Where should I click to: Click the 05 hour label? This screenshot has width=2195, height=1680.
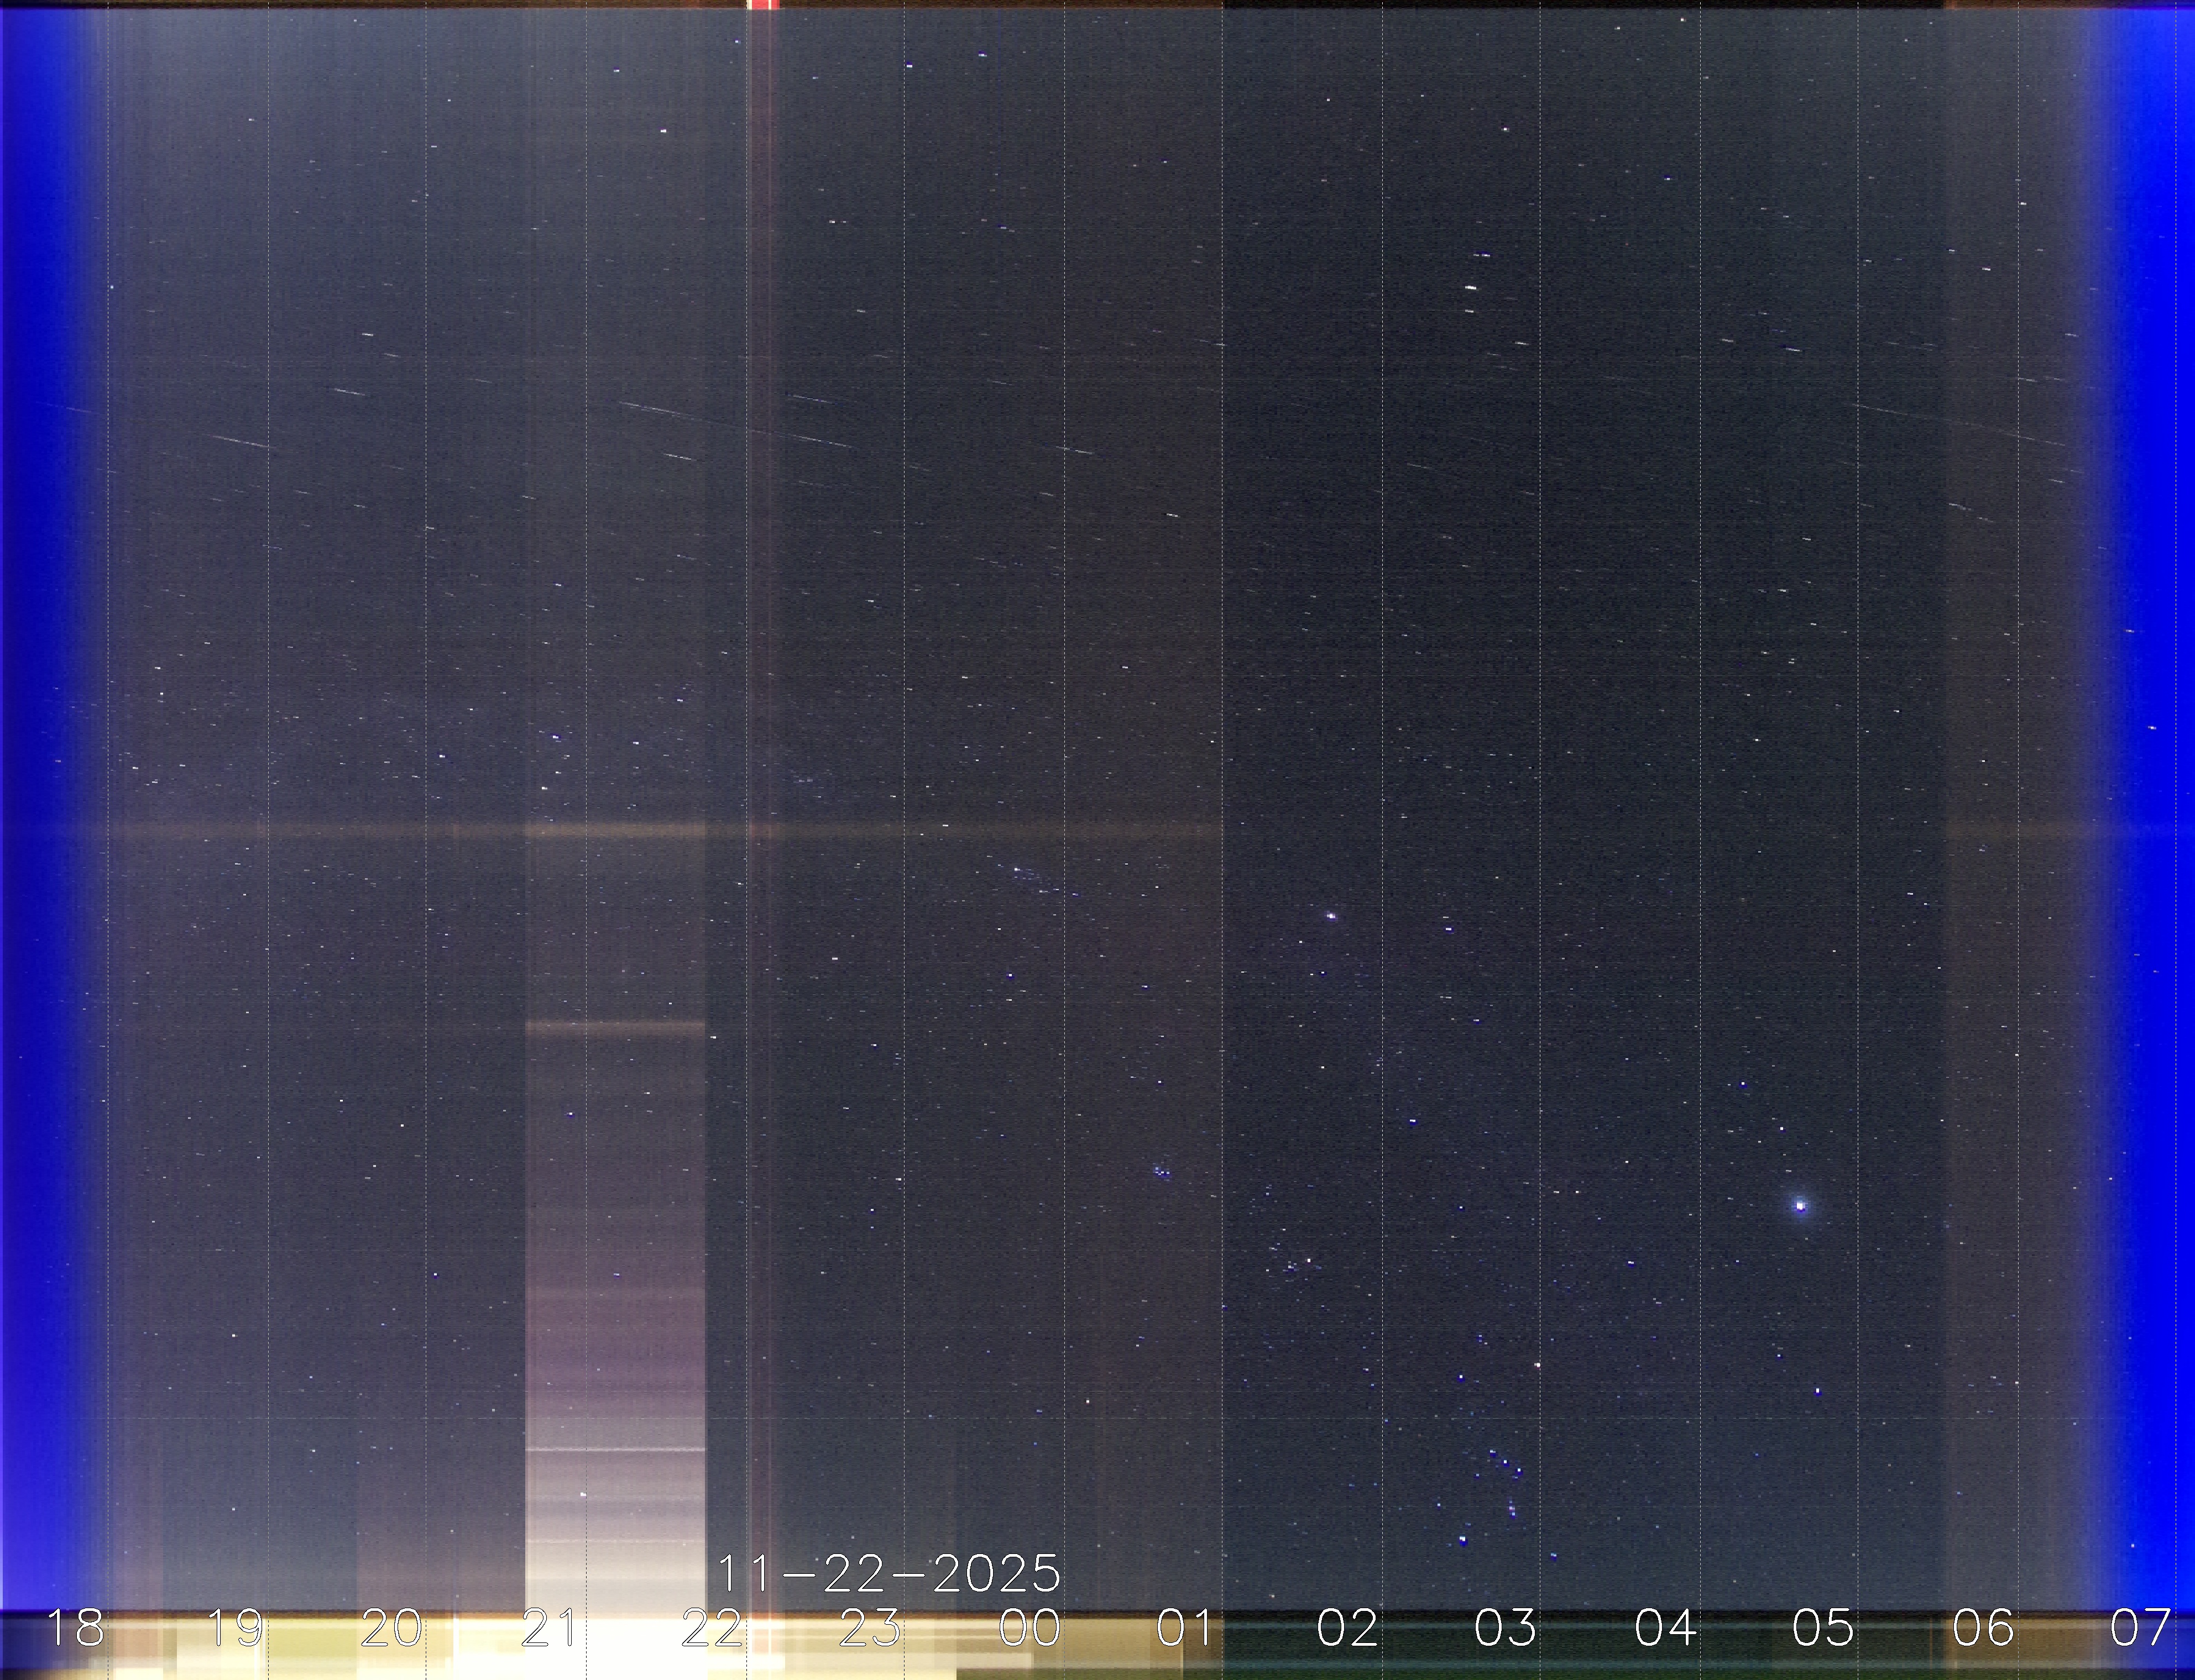tap(1823, 1628)
